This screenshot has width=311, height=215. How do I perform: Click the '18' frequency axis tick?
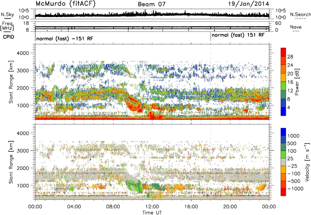click(x=26, y=23)
